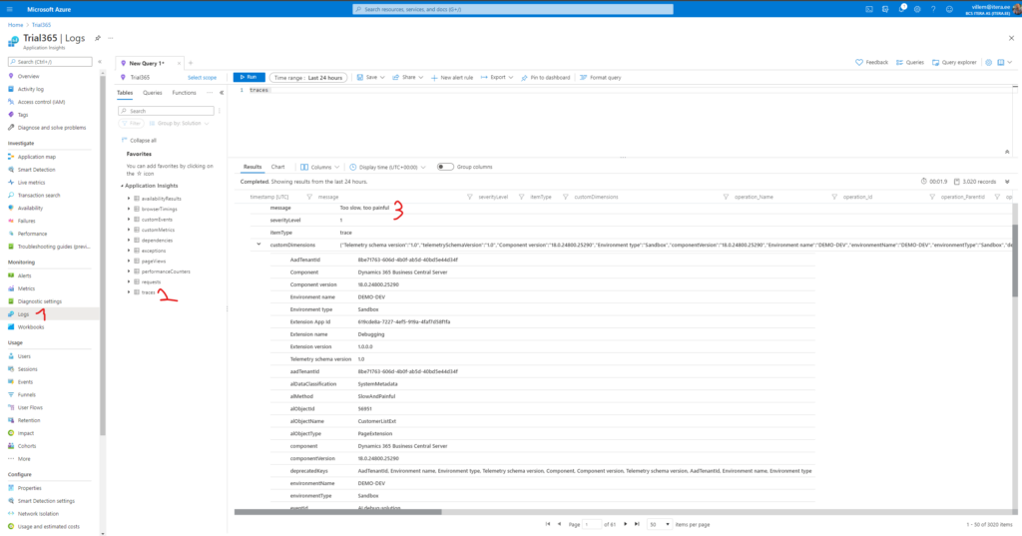The image size is (1022, 536).
Task: Open the smiley feedback icon
Action: click(950, 9)
